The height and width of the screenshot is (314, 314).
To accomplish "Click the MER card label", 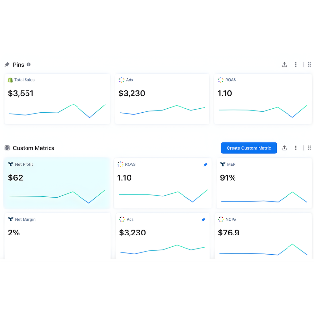I will coord(231,164).
